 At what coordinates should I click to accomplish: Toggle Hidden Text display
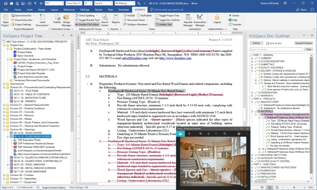pos(163,24)
